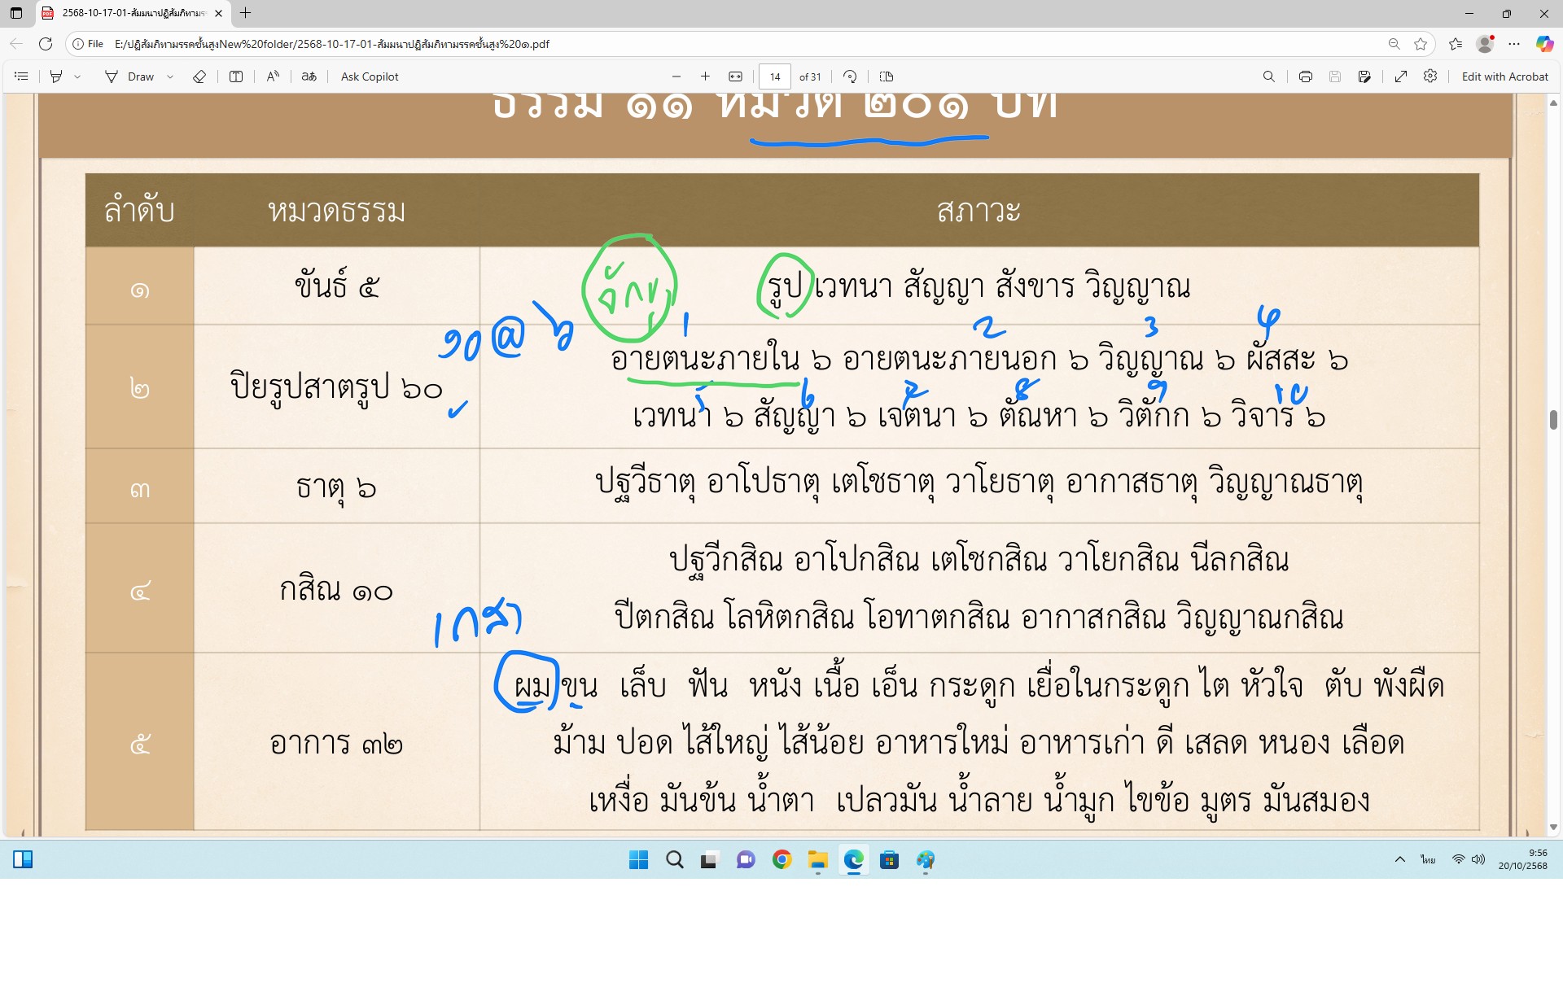
Task: Zoom in with the plus button
Action: [705, 76]
